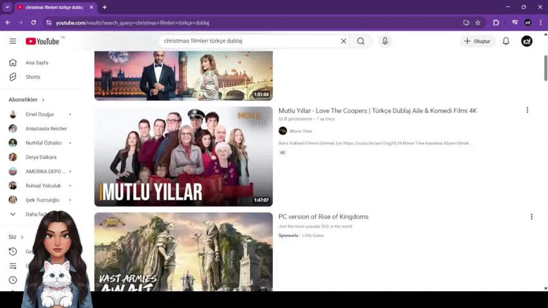
Task: Click Sponsorlu label on the ad
Action: pyautogui.click(x=288, y=236)
